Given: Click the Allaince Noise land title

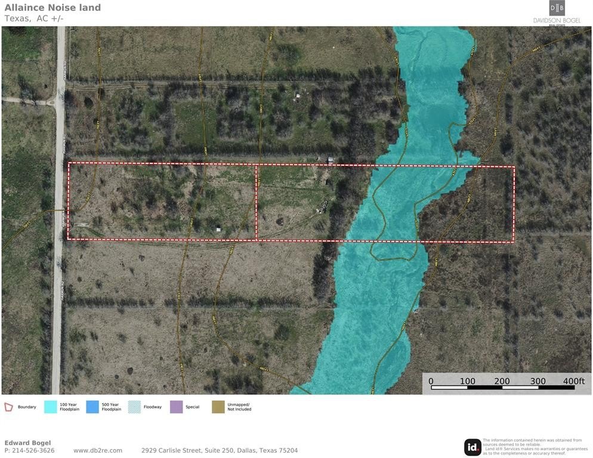Looking at the screenshot, I should 52,8.
